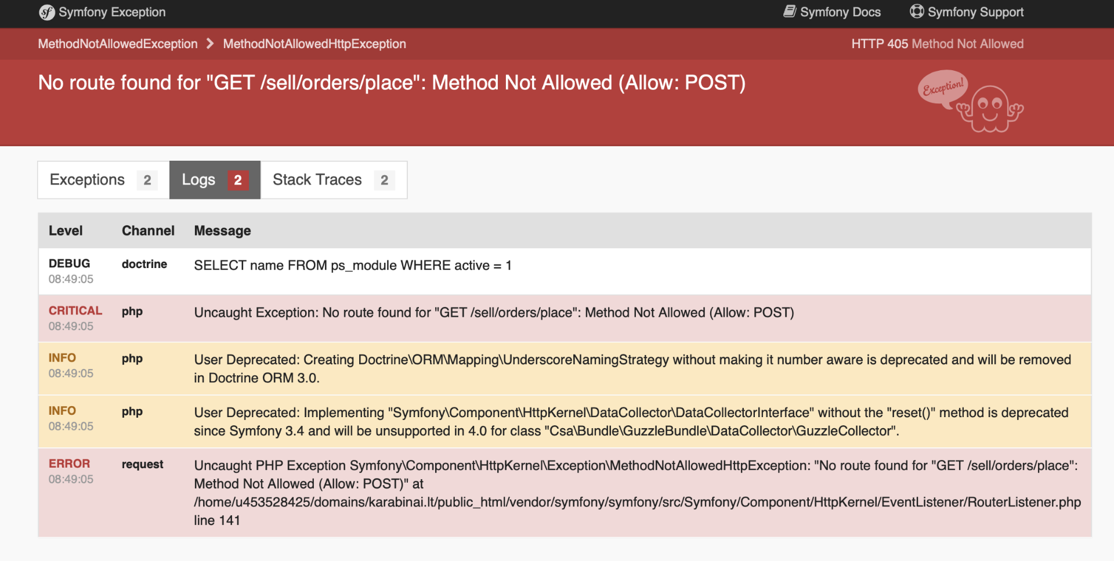Click the breadcrumb chevron arrow
Viewport: 1114px width, 561px height.
pos(210,44)
